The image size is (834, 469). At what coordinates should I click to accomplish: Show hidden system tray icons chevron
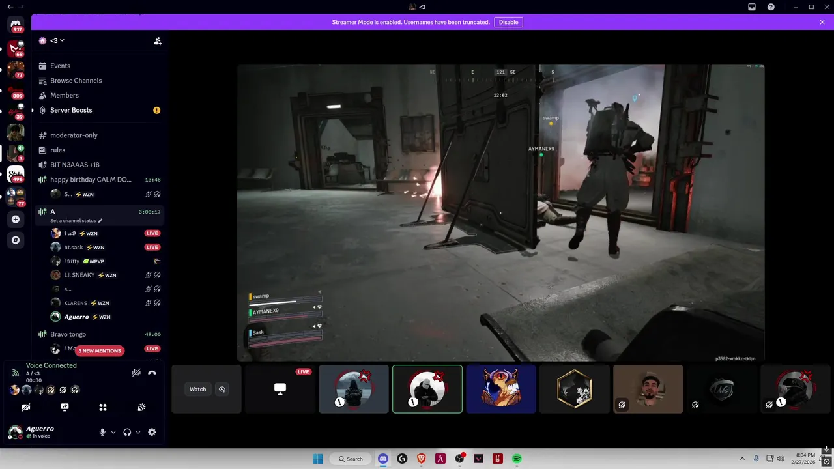coord(742,459)
